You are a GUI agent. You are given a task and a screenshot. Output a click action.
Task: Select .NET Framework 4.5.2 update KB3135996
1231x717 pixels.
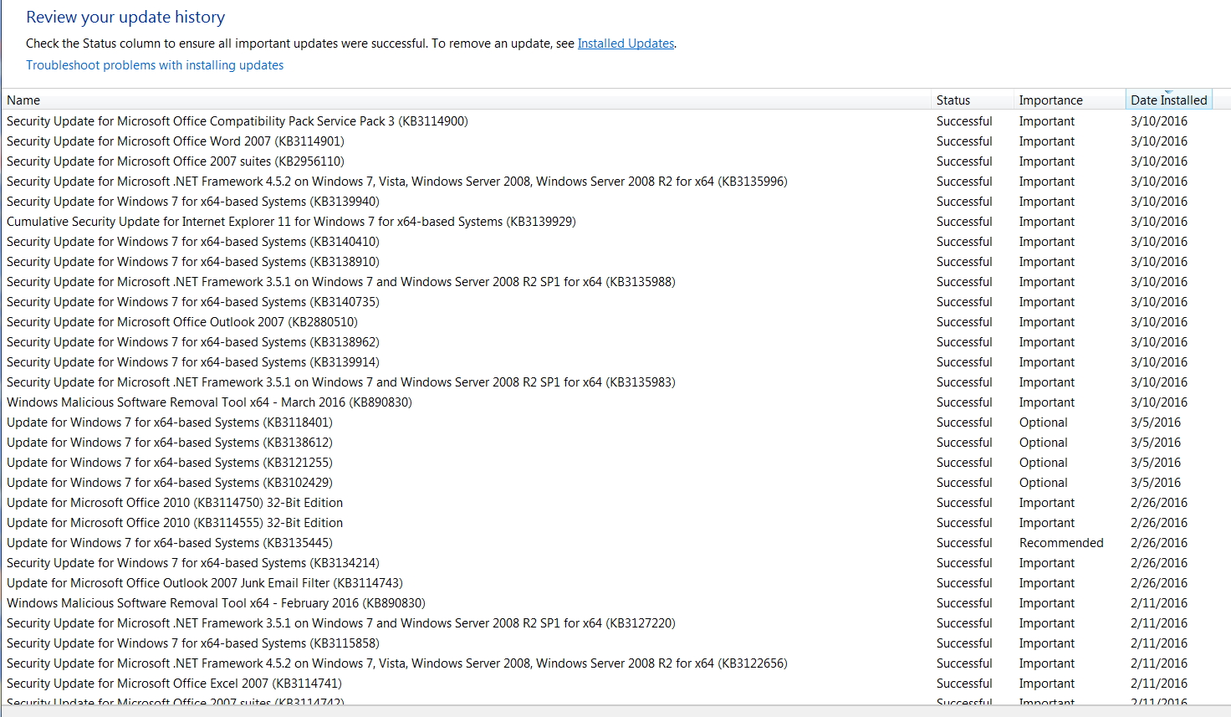click(x=397, y=182)
